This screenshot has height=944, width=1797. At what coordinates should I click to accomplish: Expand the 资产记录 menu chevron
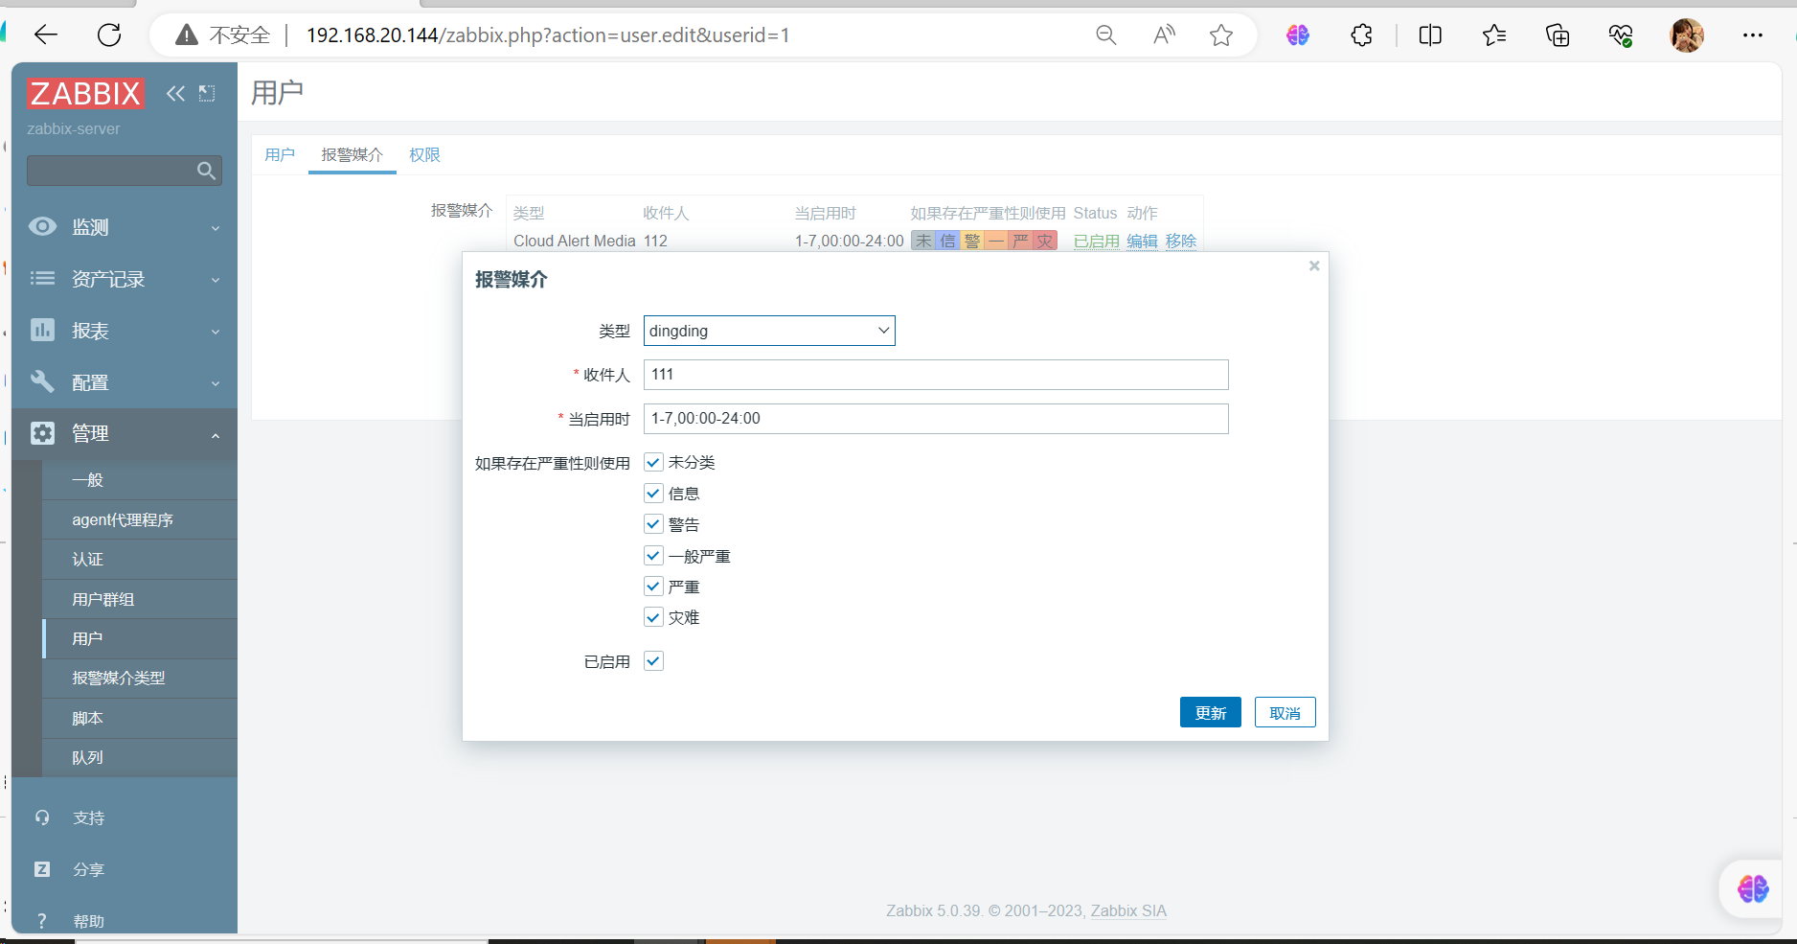point(216,280)
